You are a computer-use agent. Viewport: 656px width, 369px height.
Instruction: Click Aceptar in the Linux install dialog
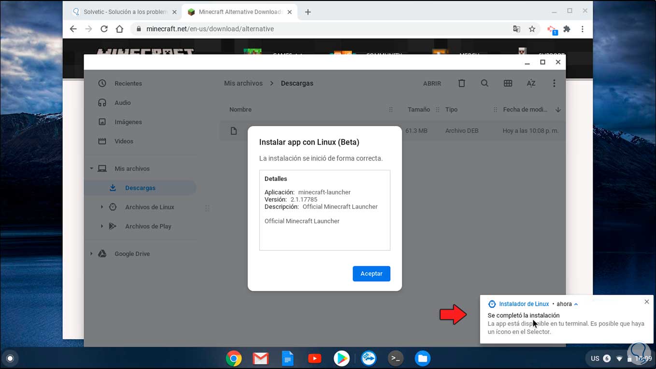[371, 273]
